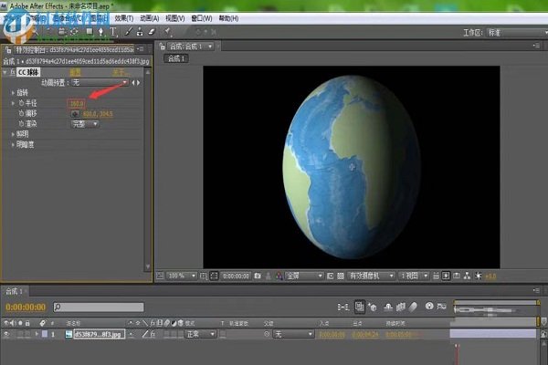Select the Rectangle shape tool
This screenshot has width=548, height=365.
click(90, 31)
